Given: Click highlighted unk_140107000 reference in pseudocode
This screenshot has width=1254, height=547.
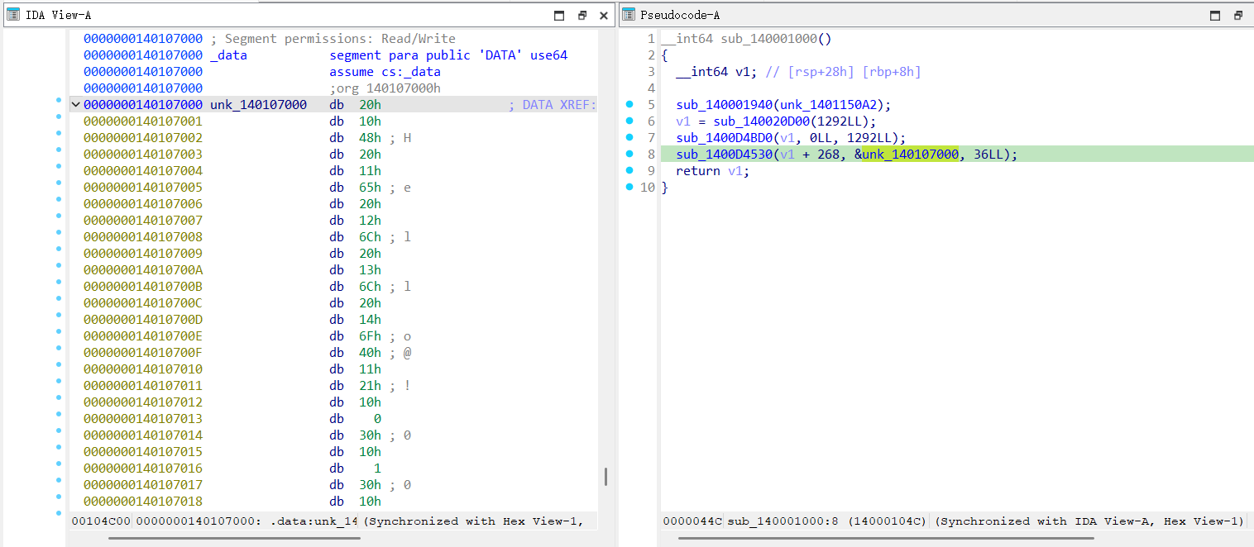Looking at the screenshot, I should [x=910, y=155].
